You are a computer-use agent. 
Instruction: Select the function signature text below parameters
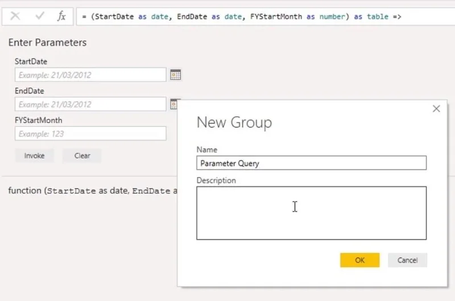[x=93, y=191]
